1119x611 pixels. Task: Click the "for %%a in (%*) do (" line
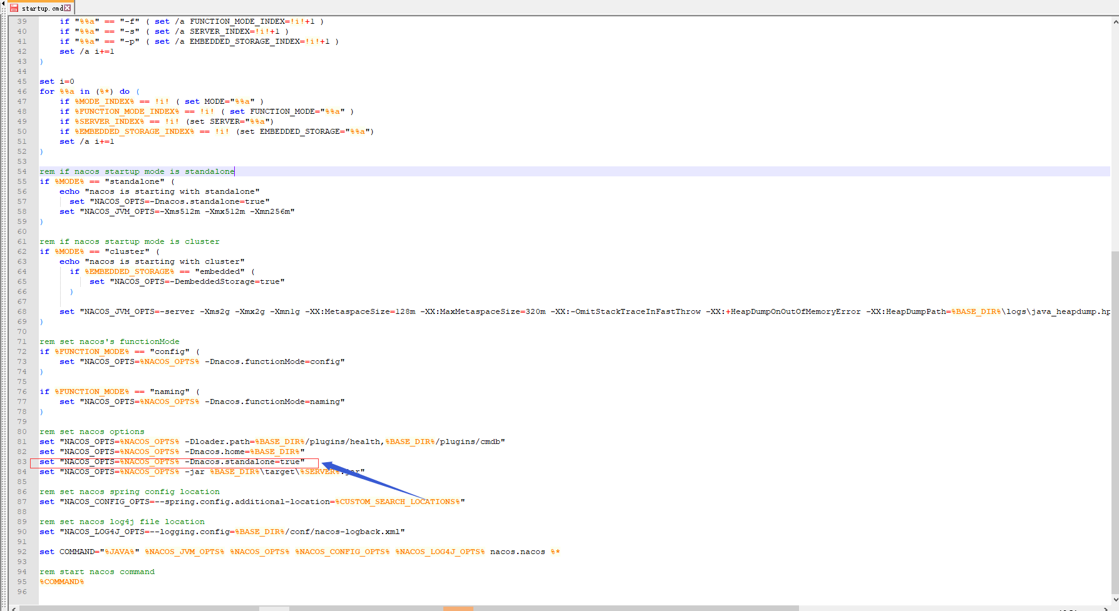pos(90,91)
